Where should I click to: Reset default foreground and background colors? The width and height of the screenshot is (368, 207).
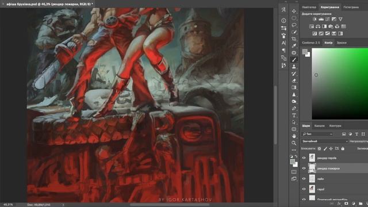pyautogui.click(x=292, y=156)
